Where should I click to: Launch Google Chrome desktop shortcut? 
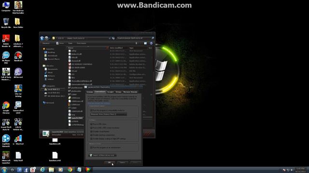click(x=6, y=108)
